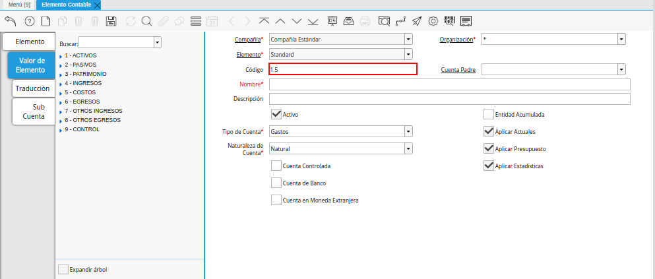Viewport: 655px width, 279px height.
Task: Click the Process gear icon
Action: coord(433,21)
